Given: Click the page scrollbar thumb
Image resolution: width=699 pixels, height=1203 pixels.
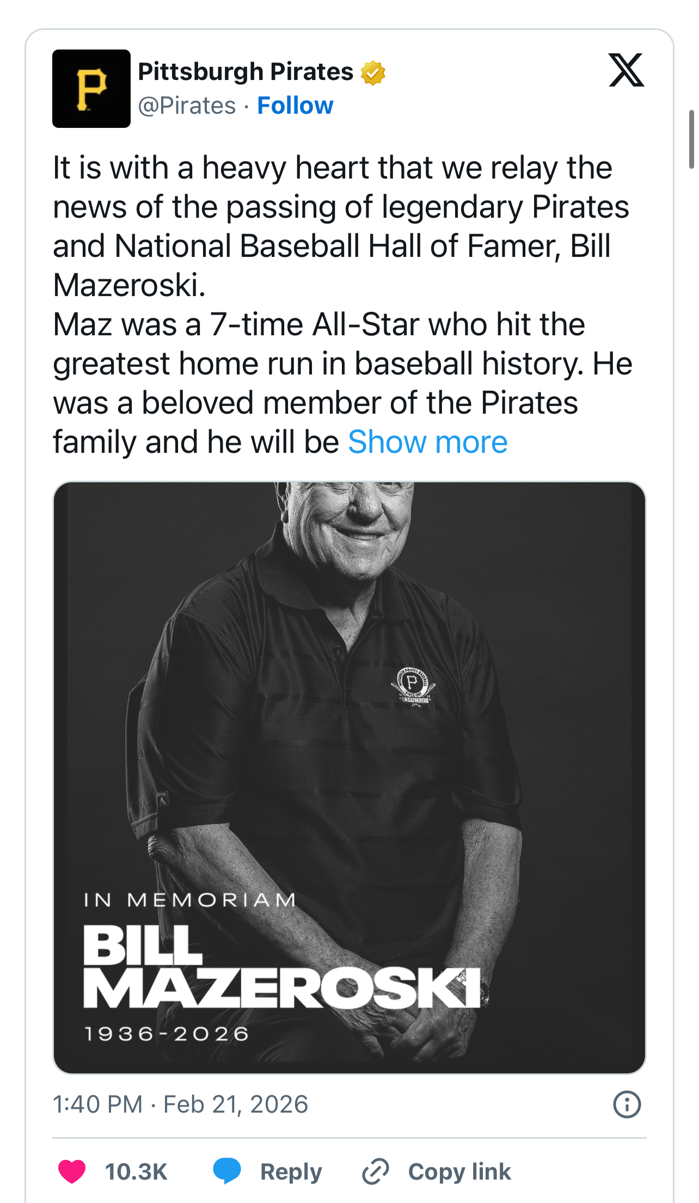Looking at the screenshot, I should point(691,139).
